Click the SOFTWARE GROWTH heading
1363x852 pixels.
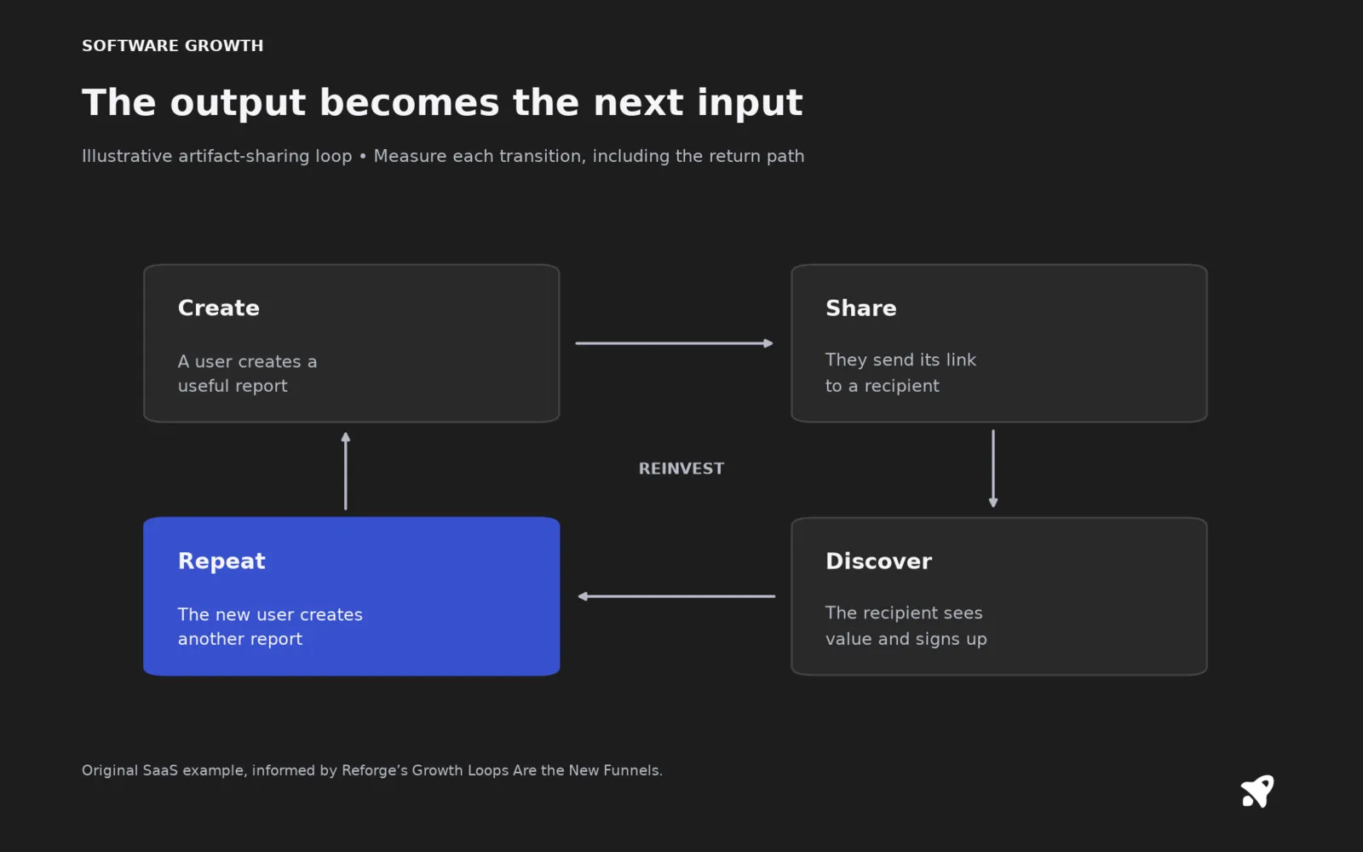(173, 46)
